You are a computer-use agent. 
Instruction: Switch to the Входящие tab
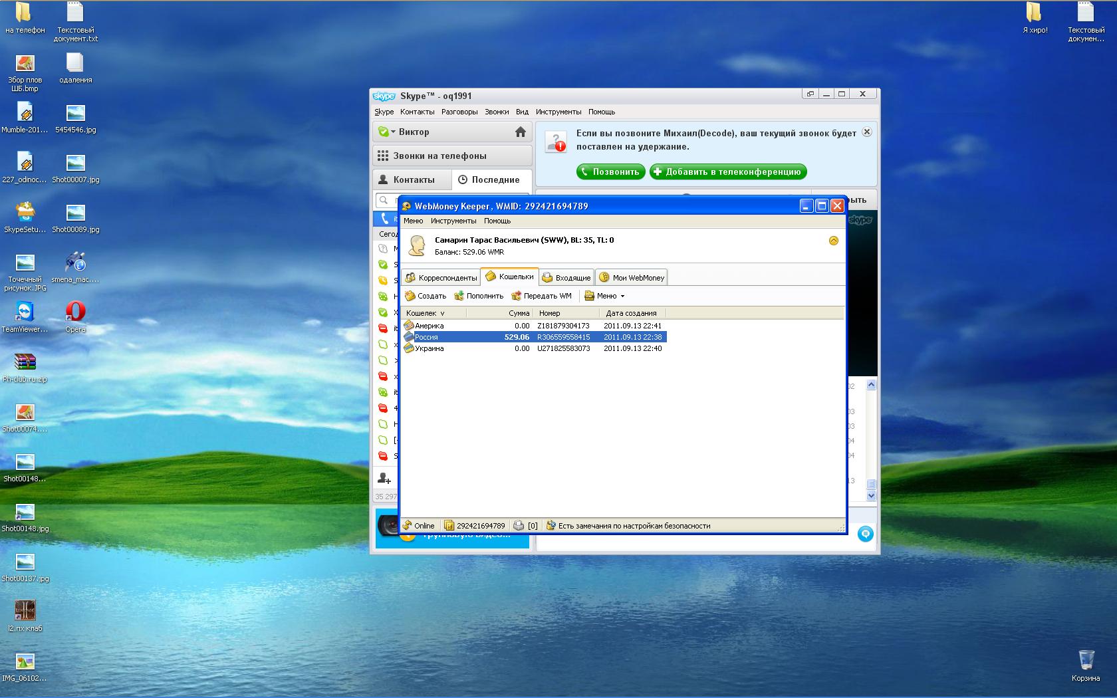[x=566, y=278]
